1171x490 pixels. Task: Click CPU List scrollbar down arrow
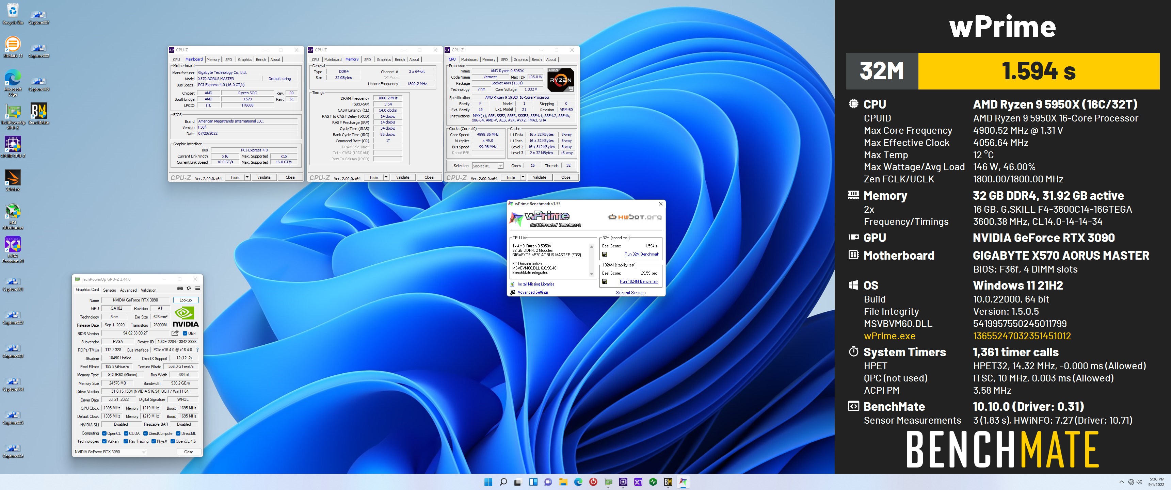[591, 274]
